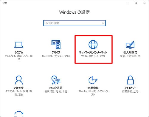Screen dimensions: 149x117
Task: Click the magnifier icon in the search box
Action: tap(103, 23)
